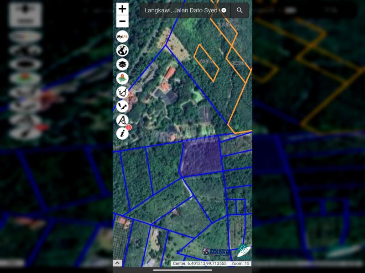Click the magnifier search button

click(x=240, y=10)
